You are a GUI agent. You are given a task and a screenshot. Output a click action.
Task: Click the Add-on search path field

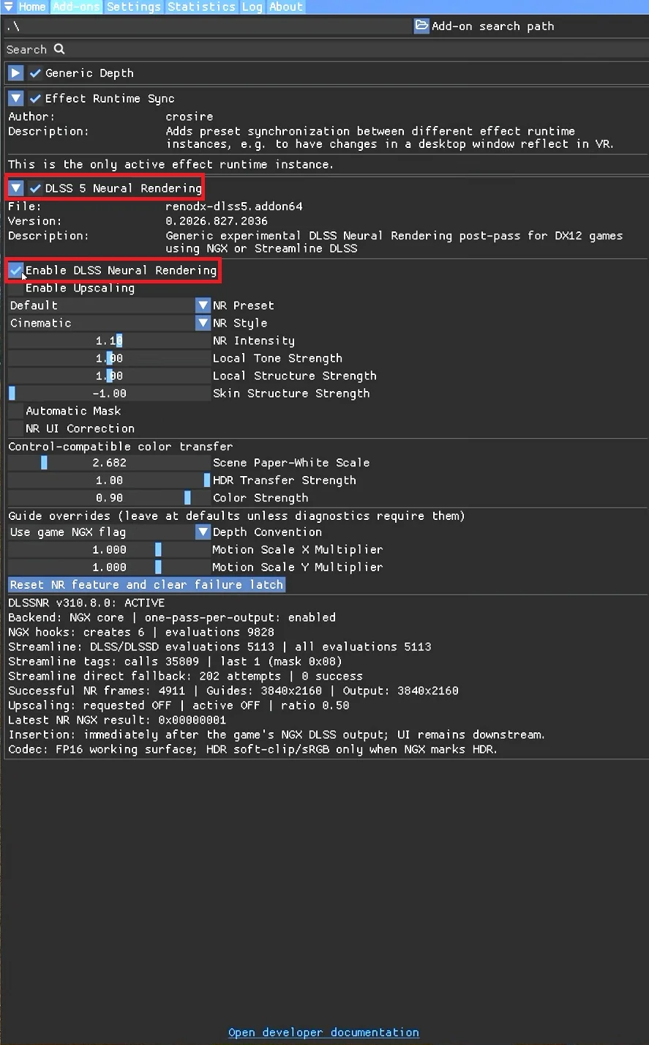point(208,26)
